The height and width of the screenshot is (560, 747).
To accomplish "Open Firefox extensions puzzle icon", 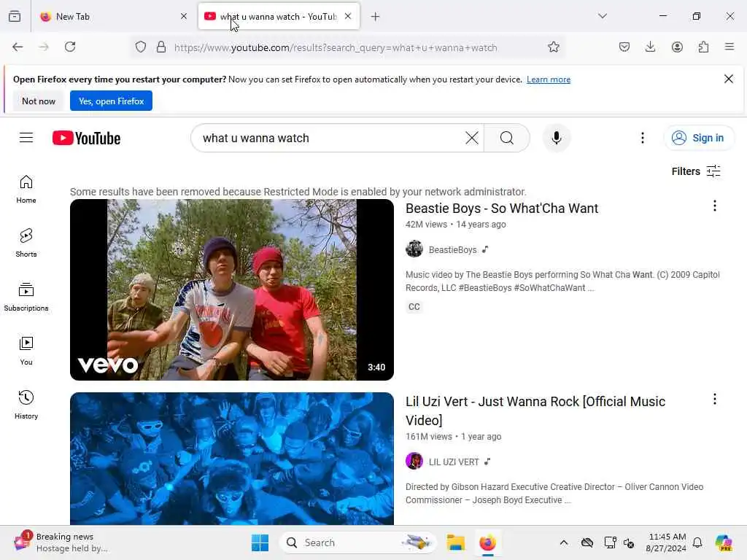I will pos(703,47).
